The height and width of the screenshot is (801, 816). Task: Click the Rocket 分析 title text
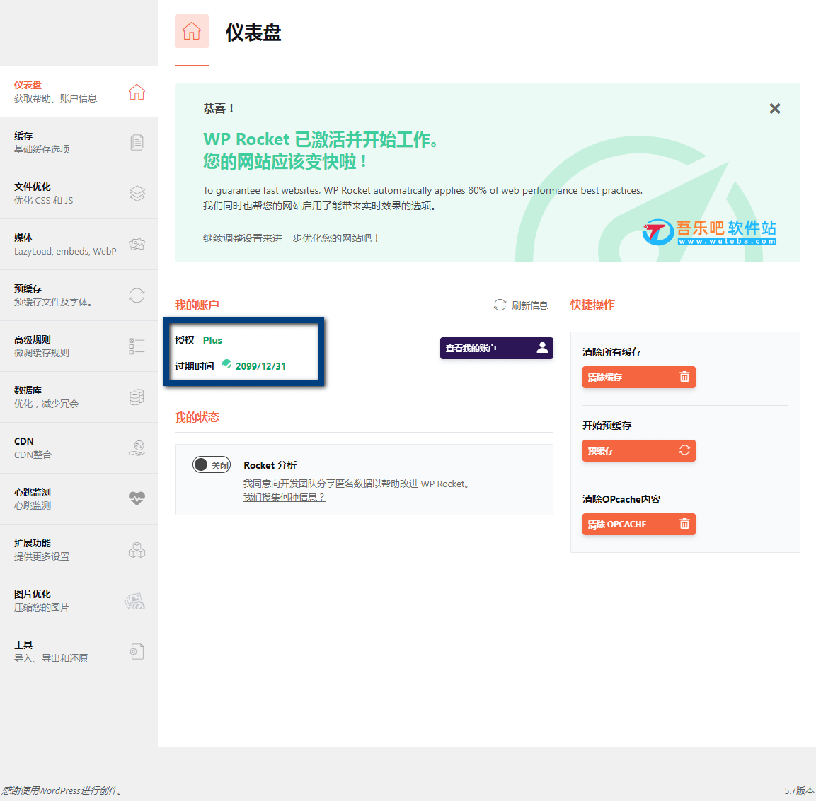[x=270, y=465]
